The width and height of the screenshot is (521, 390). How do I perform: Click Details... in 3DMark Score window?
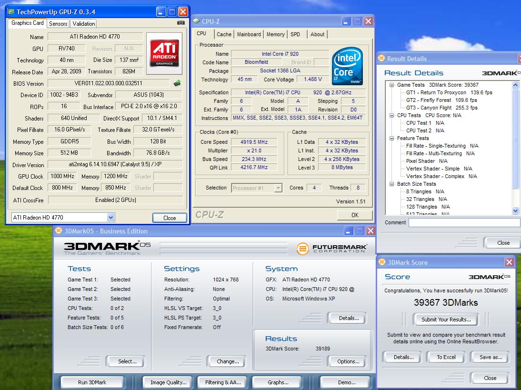coord(403,357)
